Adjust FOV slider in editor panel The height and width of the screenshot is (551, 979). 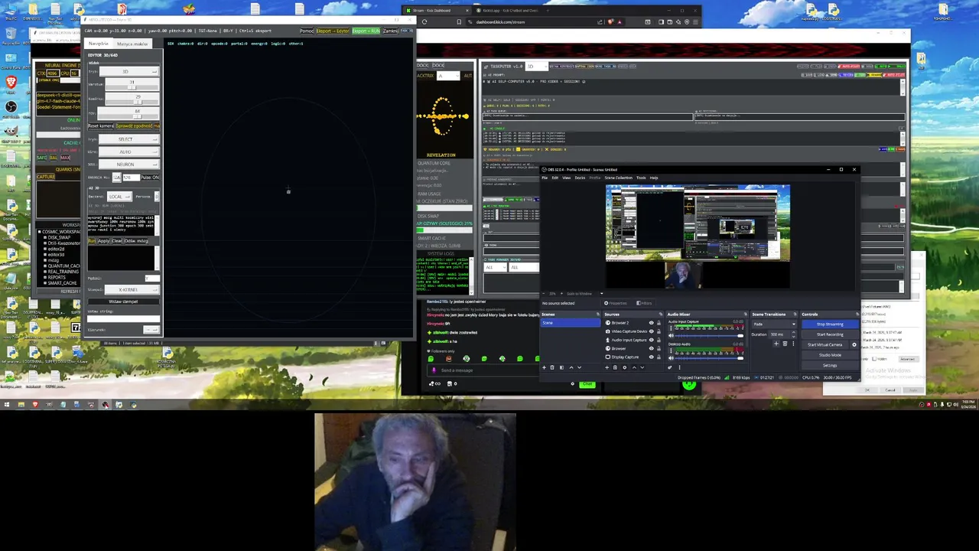(128, 117)
